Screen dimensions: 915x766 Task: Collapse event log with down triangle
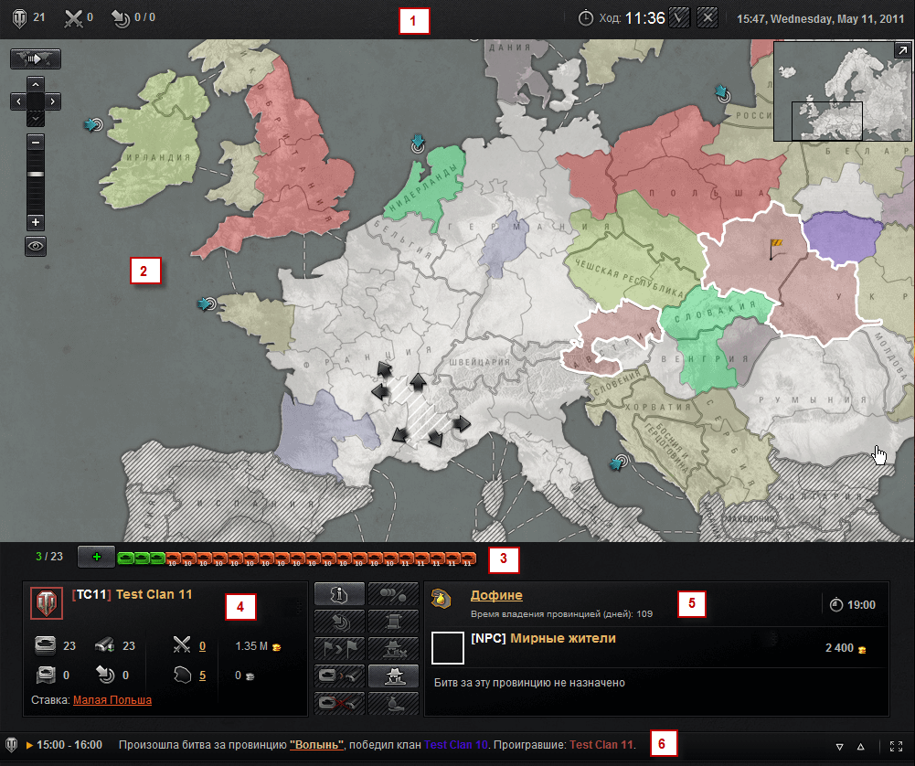point(840,746)
